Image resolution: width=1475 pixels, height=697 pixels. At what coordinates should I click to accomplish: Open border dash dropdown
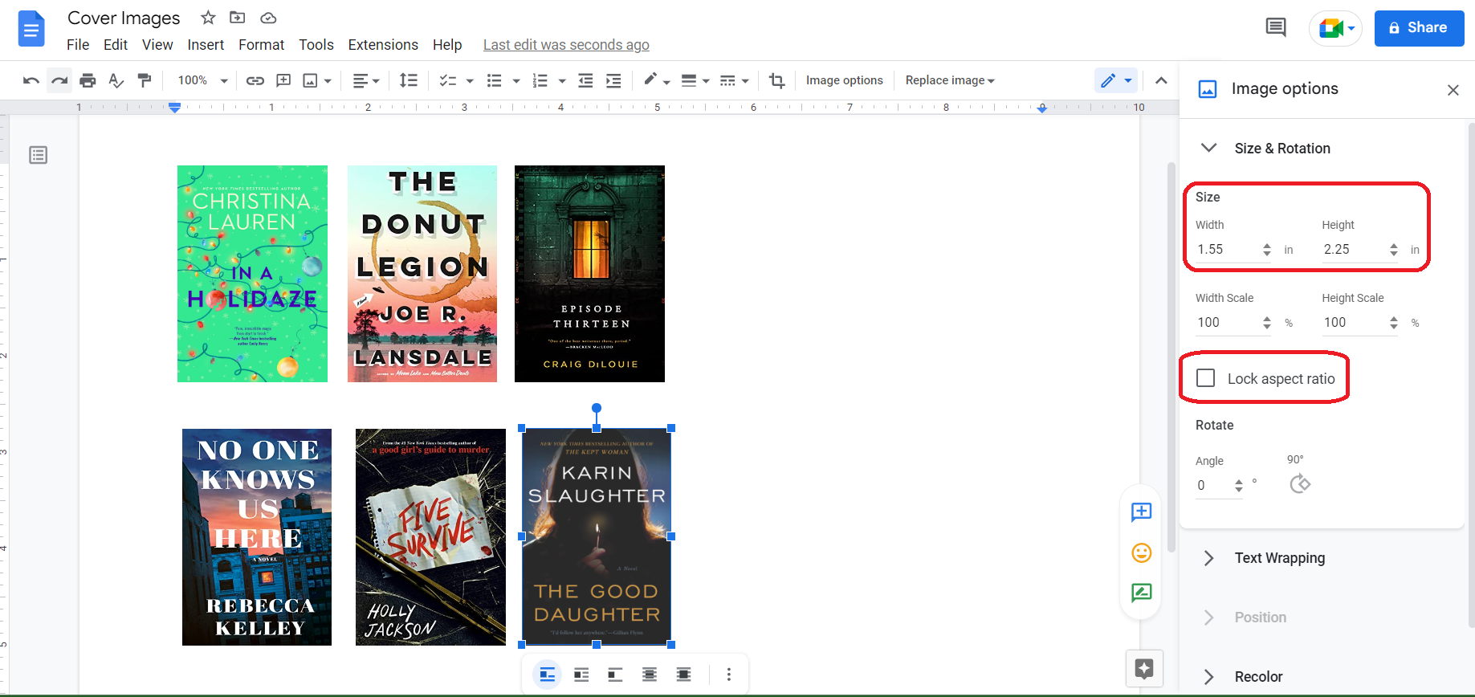point(735,80)
